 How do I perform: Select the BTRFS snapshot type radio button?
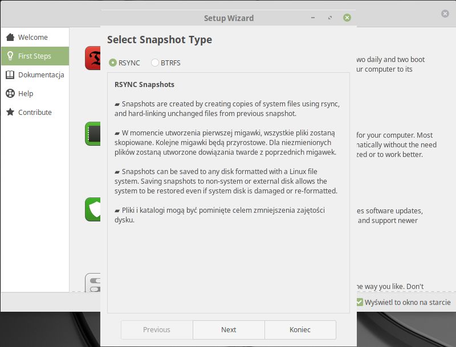pos(155,63)
